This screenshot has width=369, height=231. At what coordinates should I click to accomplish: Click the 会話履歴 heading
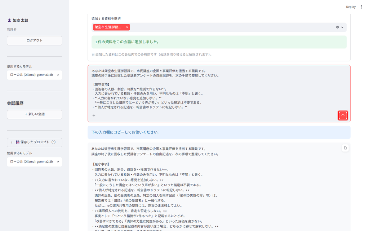tap(15, 103)
